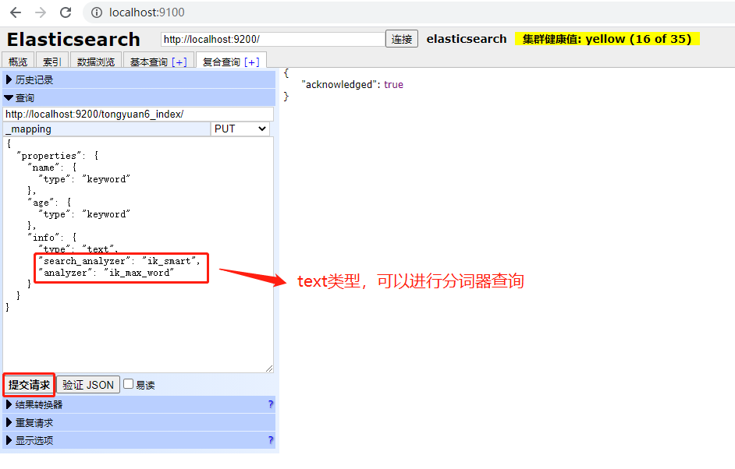
Task: Connect using the 连接 button
Action: pos(402,39)
